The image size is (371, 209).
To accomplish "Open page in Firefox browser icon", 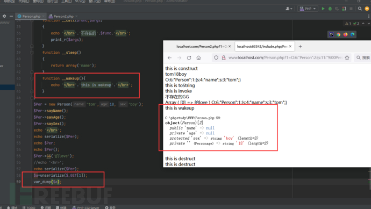I will 345,34.
